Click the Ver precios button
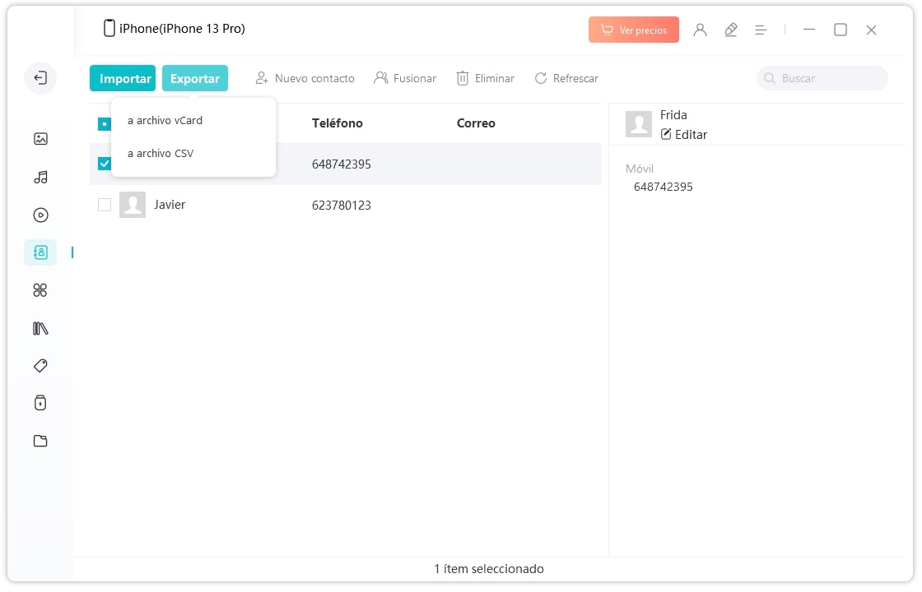922x592 pixels. 635,30
